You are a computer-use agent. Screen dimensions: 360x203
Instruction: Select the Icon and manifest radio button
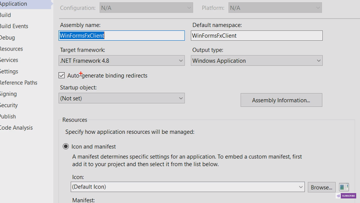coord(66,146)
